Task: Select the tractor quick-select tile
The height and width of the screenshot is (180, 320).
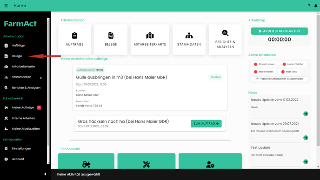Action: pyautogui.click(x=86, y=161)
